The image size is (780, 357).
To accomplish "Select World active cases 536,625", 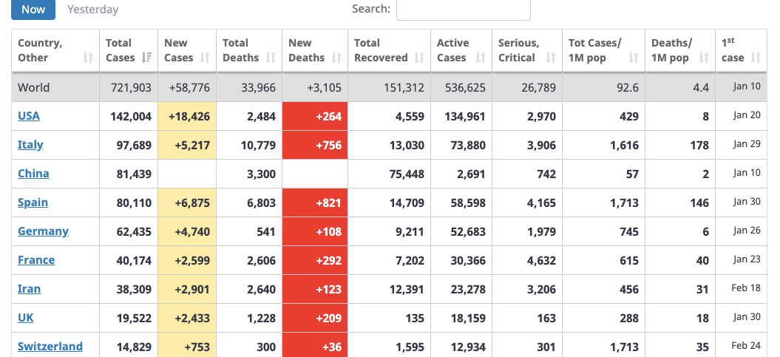I will [x=467, y=88].
